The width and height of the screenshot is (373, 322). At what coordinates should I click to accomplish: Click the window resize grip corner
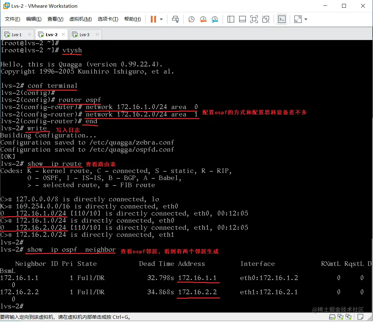pos(370,318)
